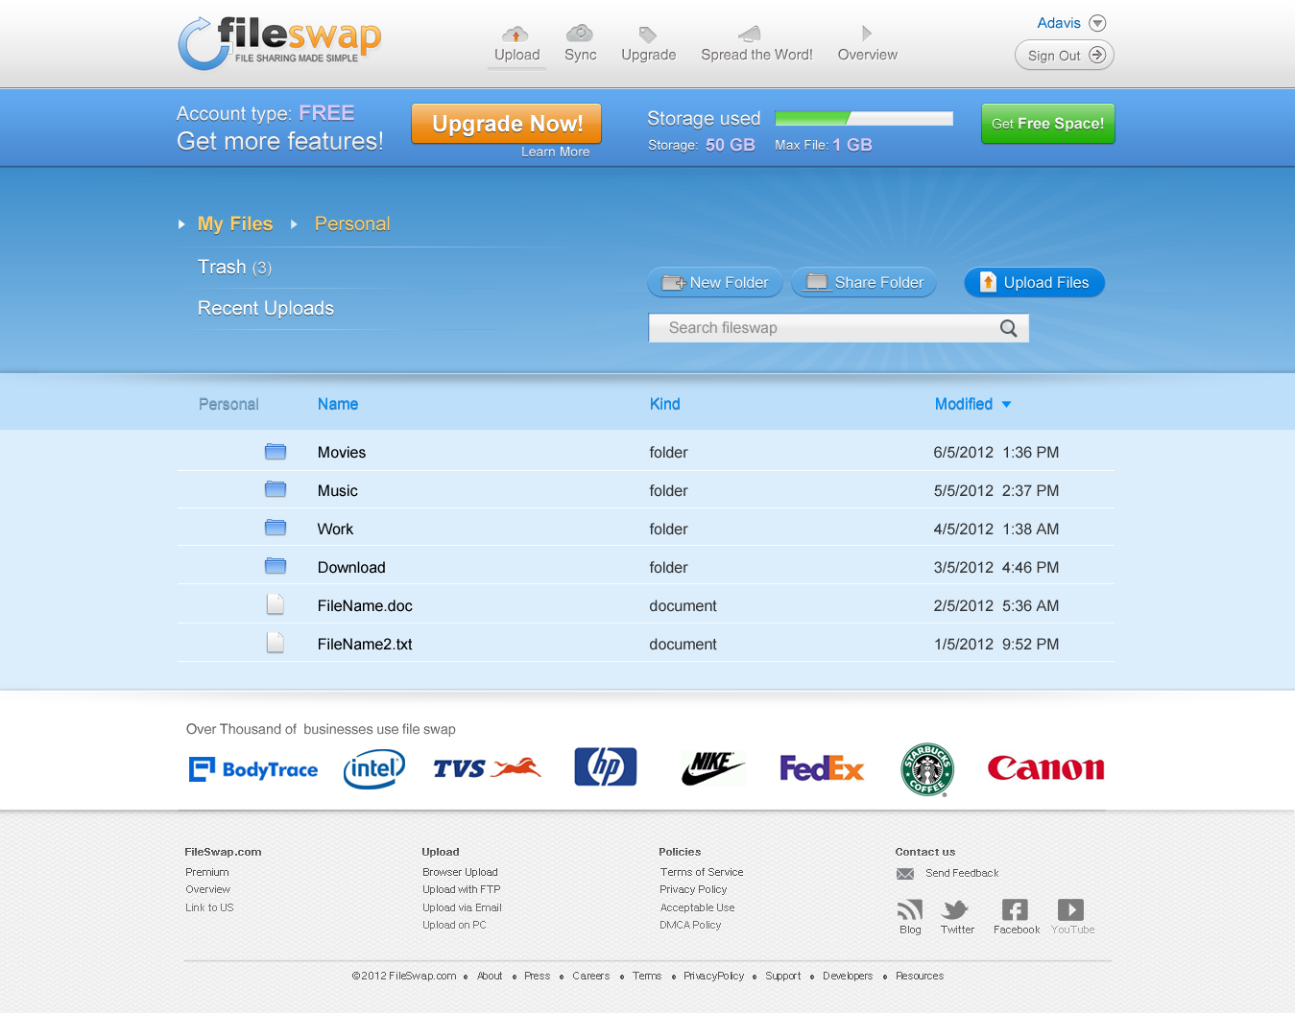Screen dimensions: 1295x1013
Task: Click the Upload cloud icon in header
Action: [x=516, y=35]
